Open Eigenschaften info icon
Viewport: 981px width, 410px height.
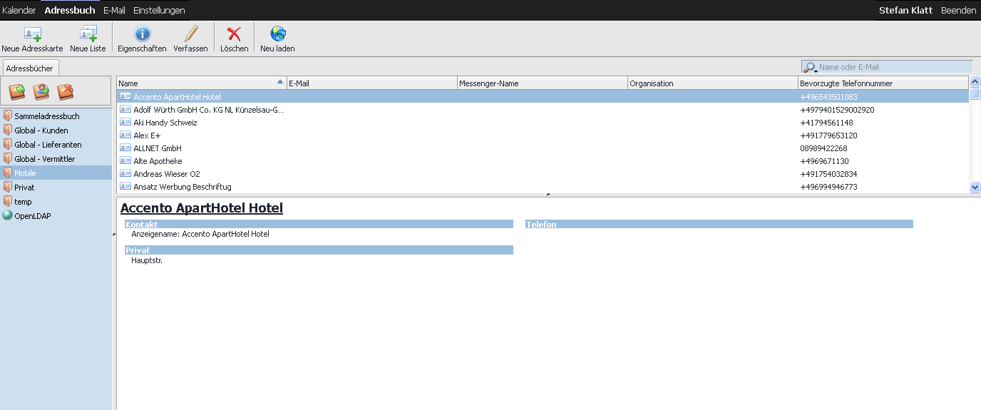142,34
